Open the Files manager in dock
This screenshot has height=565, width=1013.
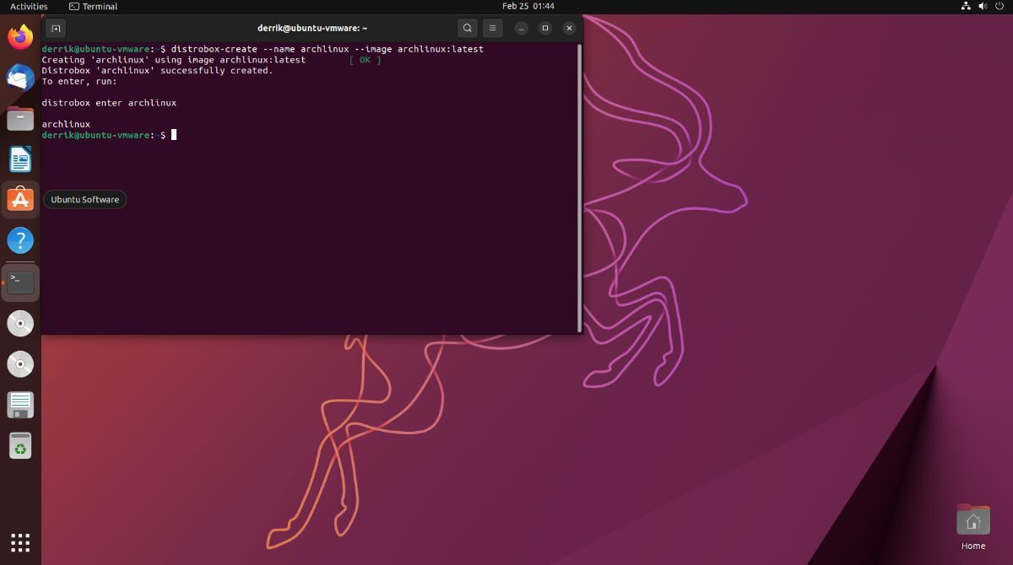click(20, 118)
